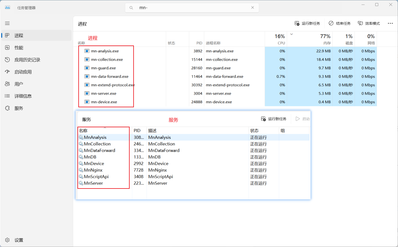Click the mn- search input field
398x247 pixels.
click(191, 8)
